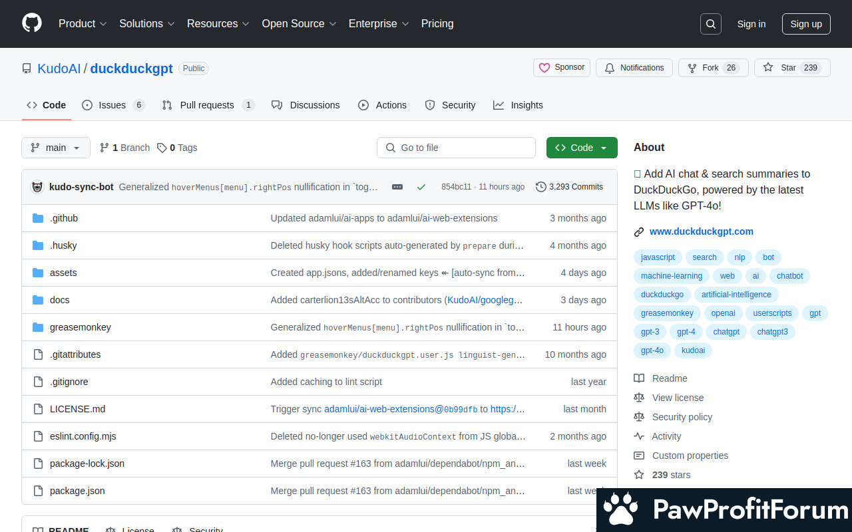Click the Sign up button
The image size is (852, 532).
pyautogui.click(x=806, y=24)
